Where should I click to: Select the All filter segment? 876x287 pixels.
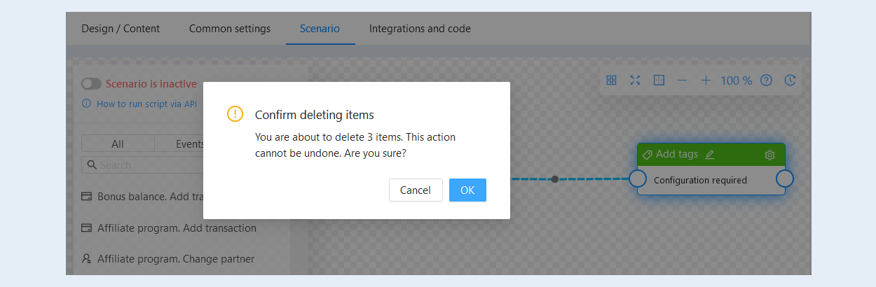click(x=118, y=143)
